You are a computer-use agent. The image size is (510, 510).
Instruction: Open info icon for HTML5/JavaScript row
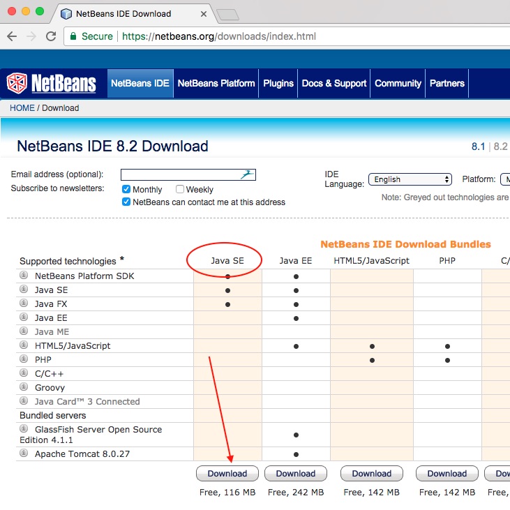(24, 345)
